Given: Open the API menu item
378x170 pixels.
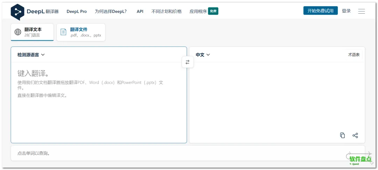Looking at the screenshot, I should (x=140, y=11).
